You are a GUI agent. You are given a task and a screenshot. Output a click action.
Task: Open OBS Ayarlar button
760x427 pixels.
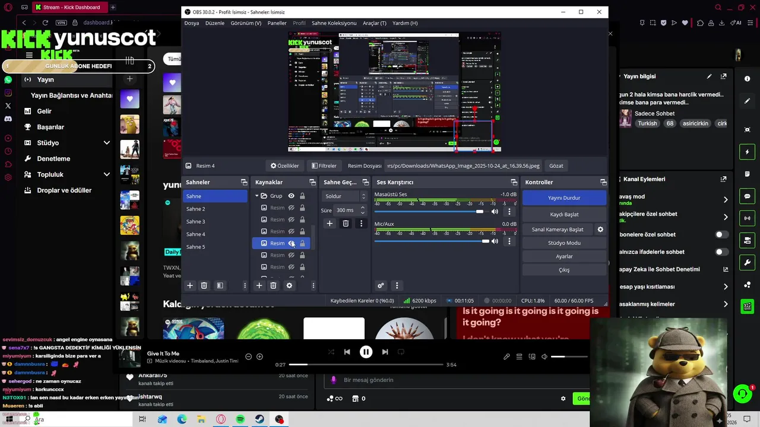(564, 256)
